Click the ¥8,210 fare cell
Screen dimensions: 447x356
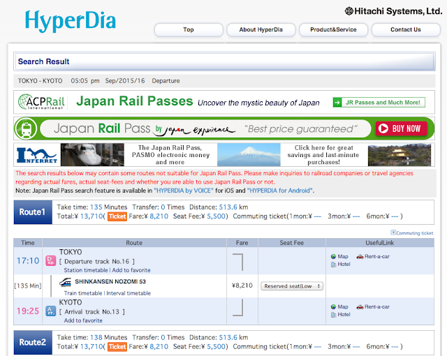(242, 285)
